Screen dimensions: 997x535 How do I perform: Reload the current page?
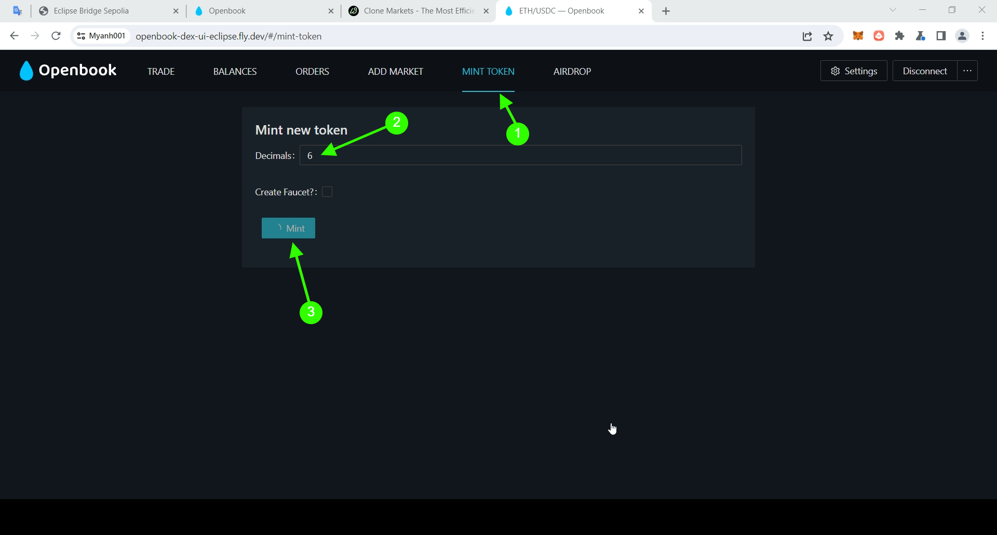point(56,36)
